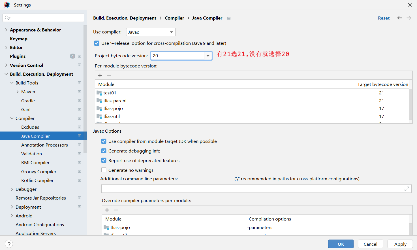
Task: Enable Generate no warnings checkbox
Action: click(x=104, y=170)
